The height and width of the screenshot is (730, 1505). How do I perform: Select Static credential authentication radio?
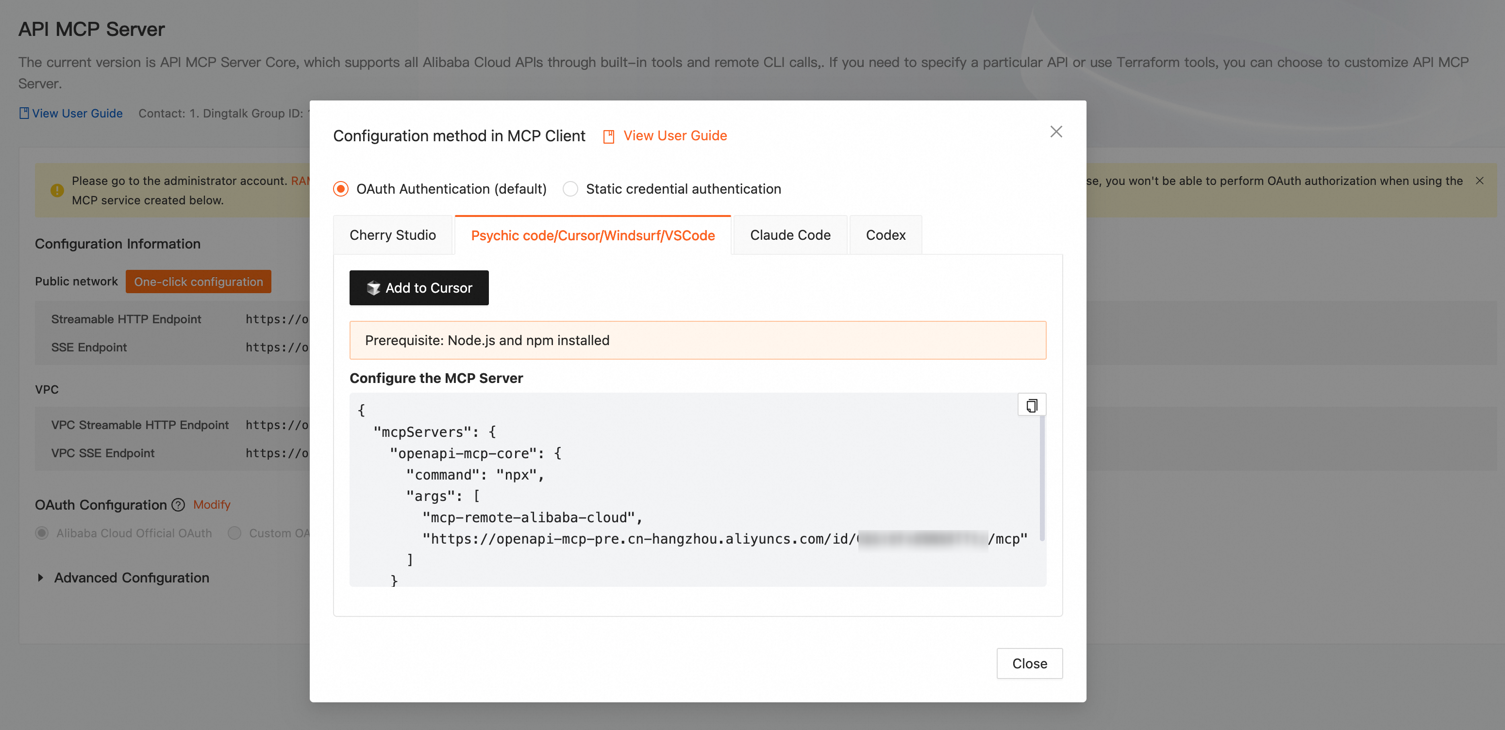coord(570,189)
